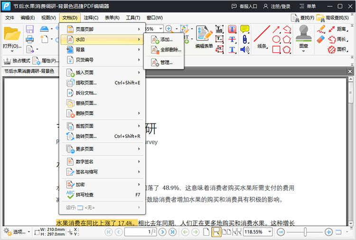Select the paperclip attachment icon
Image resolution: width=356 pixels, height=240 pixels.
(x=244, y=39)
